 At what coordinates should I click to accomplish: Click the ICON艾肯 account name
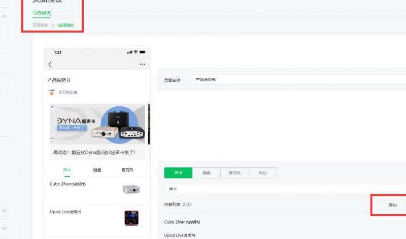[x=68, y=92]
